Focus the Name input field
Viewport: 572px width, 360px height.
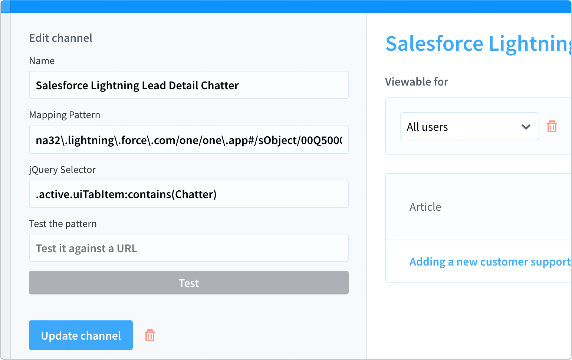pos(189,85)
